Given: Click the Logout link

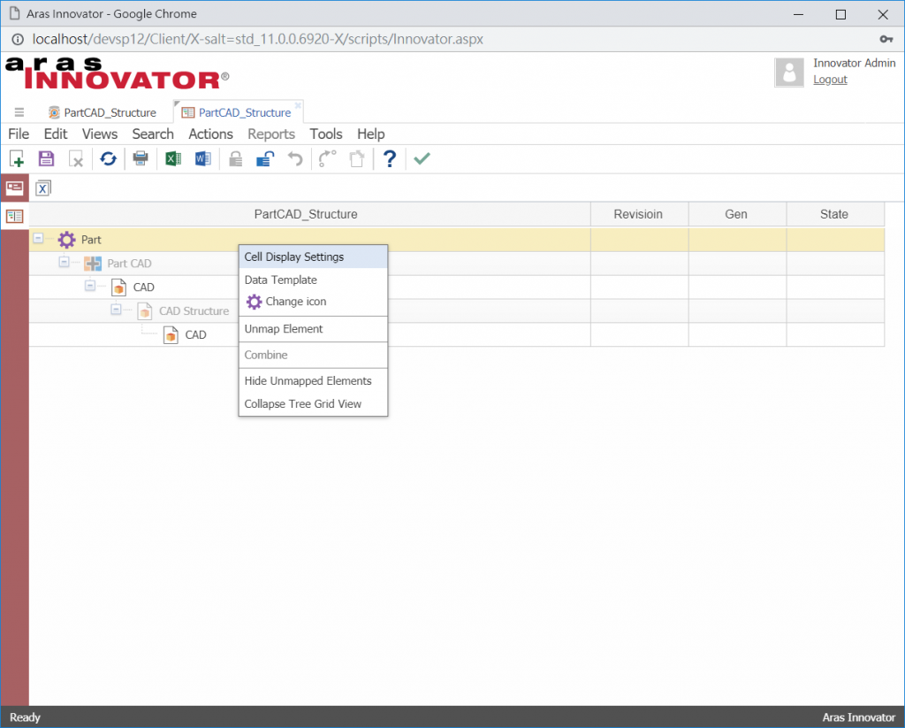Looking at the screenshot, I should pyautogui.click(x=830, y=80).
